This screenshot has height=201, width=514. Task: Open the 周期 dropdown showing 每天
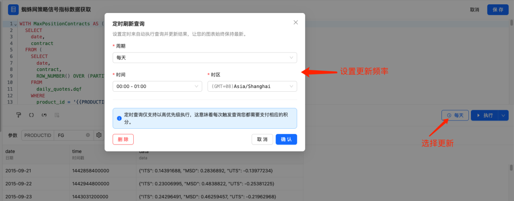(x=205, y=58)
